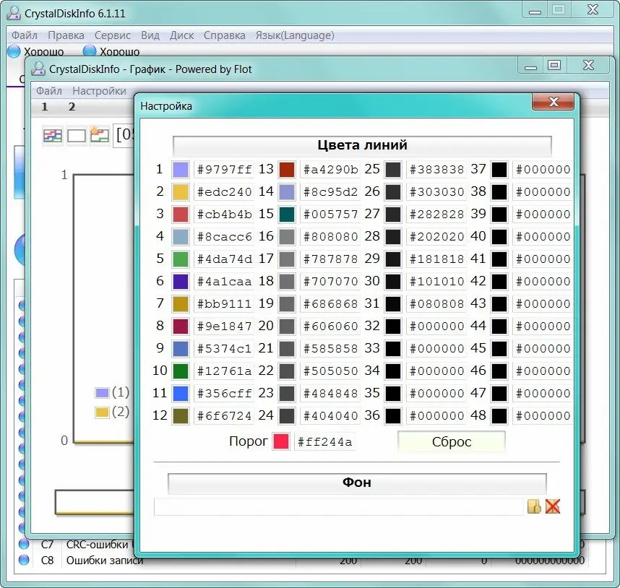Close the Настройка dialog
Screen dimensions: 620x588
click(553, 103)
